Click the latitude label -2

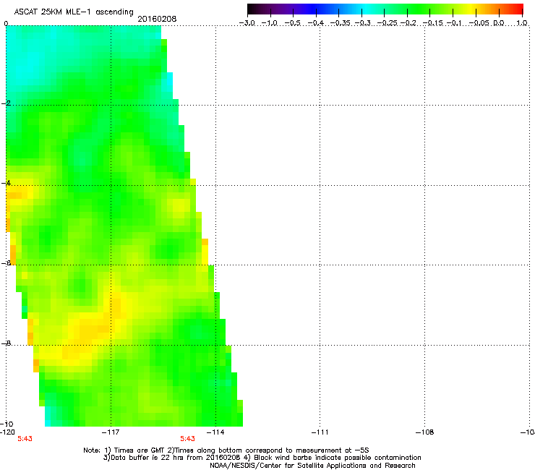(x=6, y=103)
